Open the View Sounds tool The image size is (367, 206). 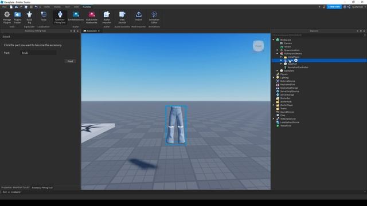click(x=122, y=18)
